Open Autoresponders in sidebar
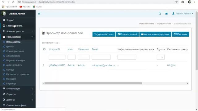This screenshot has height=111, width=198. 14,65
